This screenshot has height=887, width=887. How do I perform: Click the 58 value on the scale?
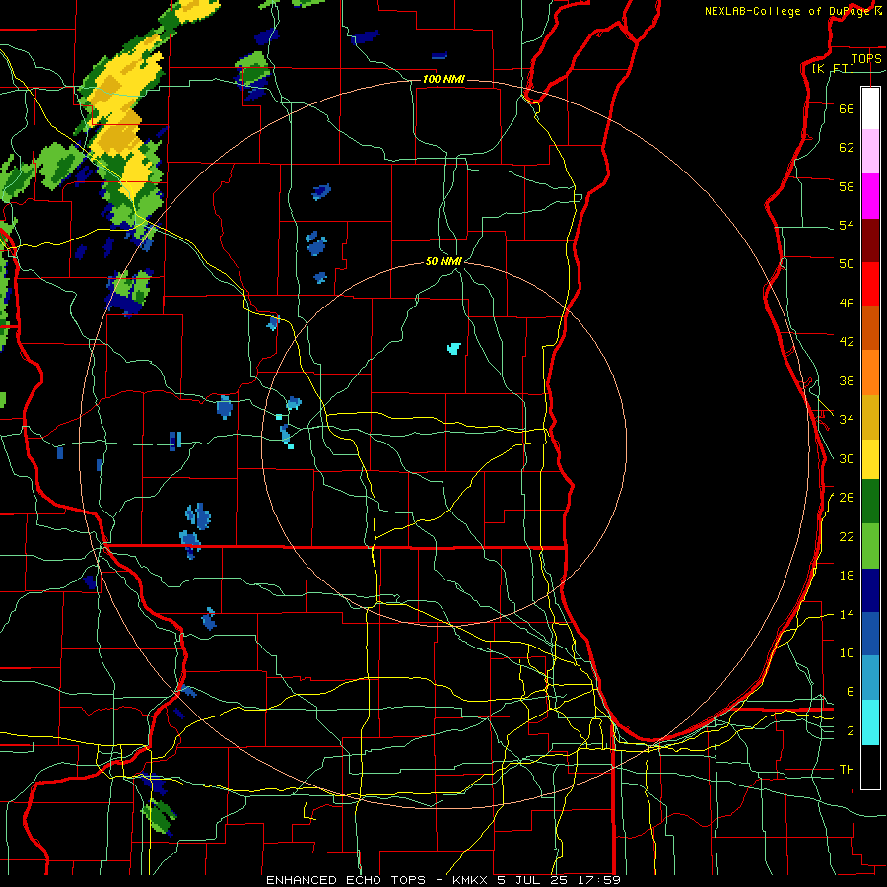pos(847,186)
